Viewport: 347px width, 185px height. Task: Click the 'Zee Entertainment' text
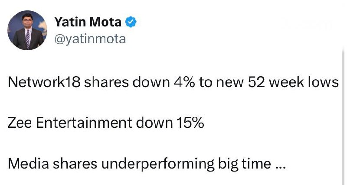70,123
